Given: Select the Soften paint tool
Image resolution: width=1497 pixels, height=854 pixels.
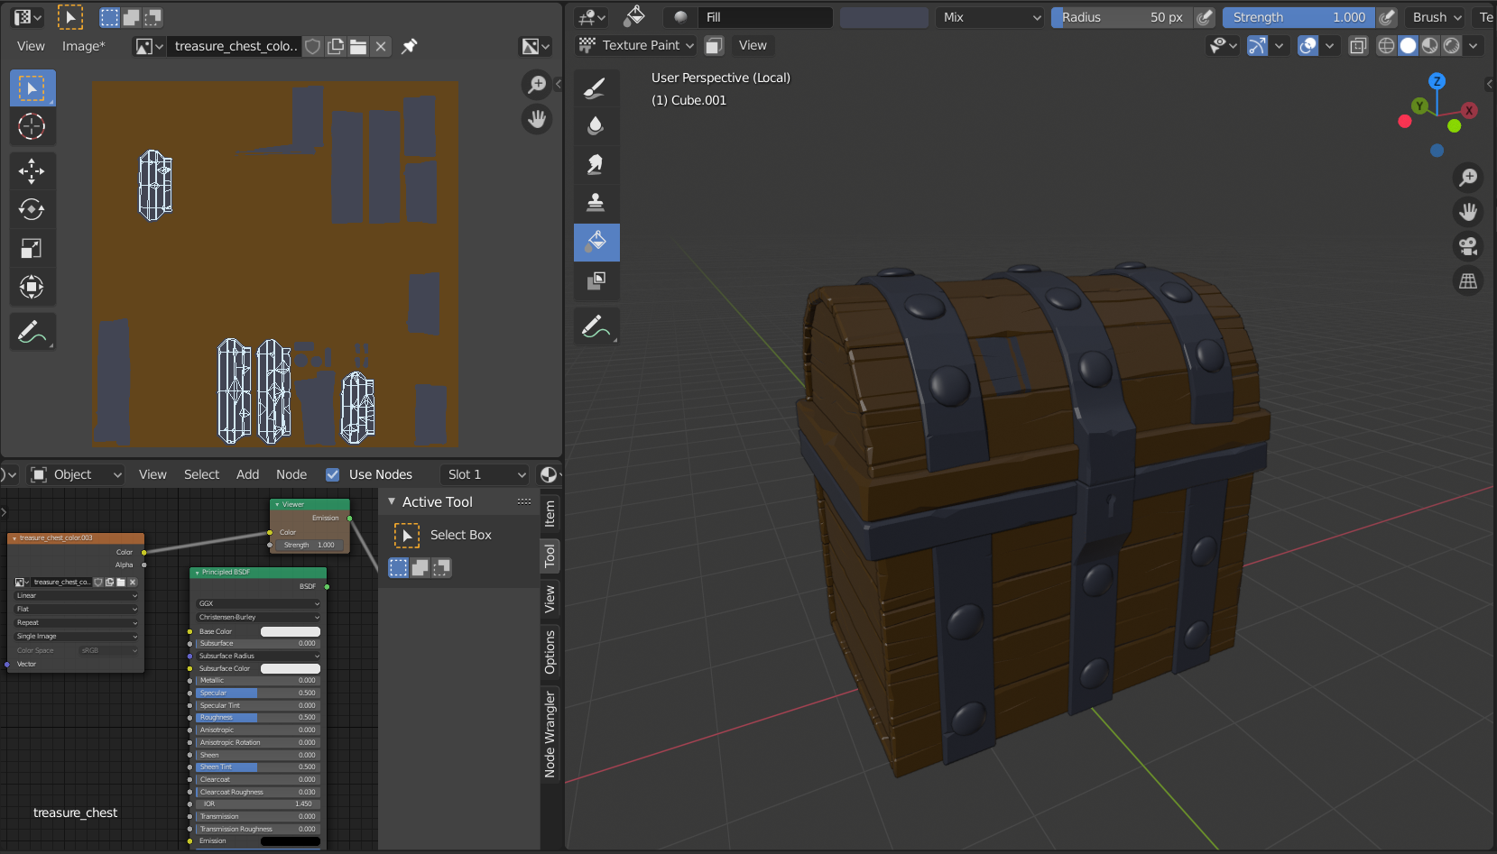Looking at the screenshot, I should coord(596,125).
